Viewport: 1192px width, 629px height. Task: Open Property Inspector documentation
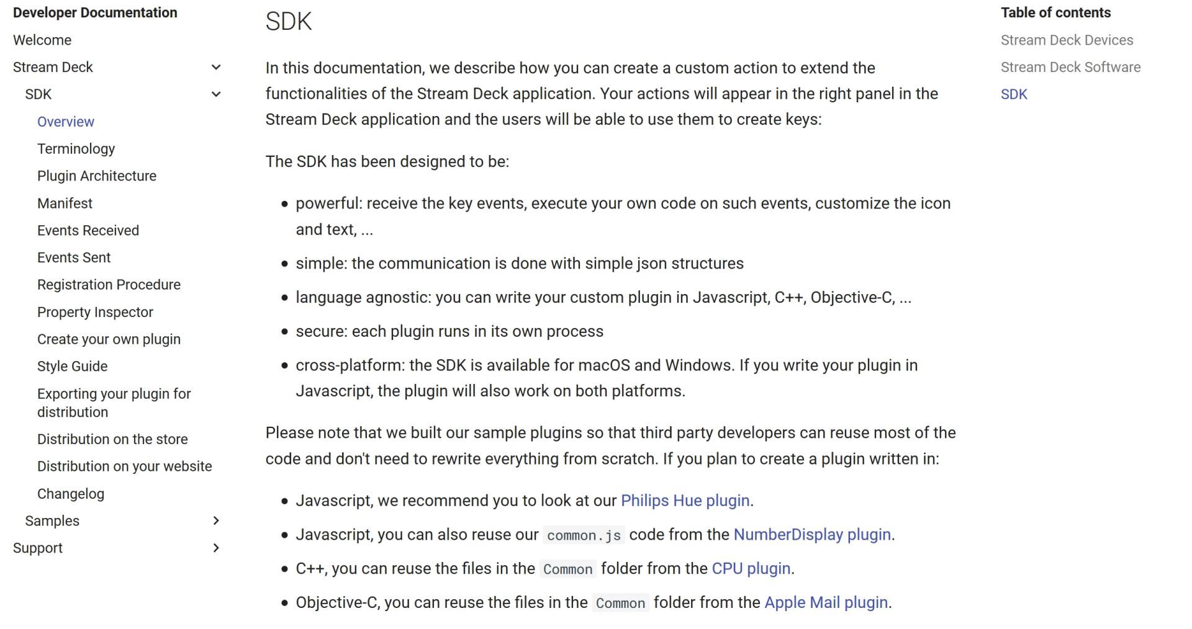95,313
